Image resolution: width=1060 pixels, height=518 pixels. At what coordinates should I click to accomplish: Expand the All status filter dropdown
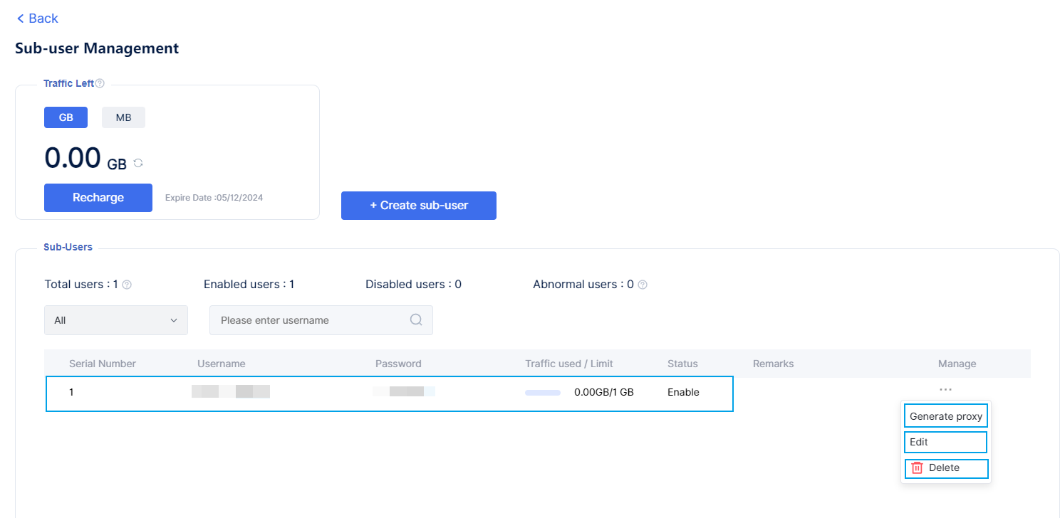click(116, 320)
